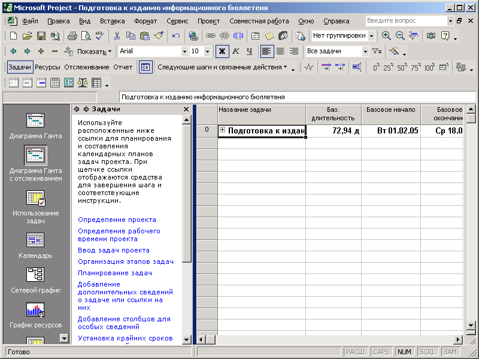Screen dimensions: 479x359
Task: Toggle align right
Action: point(294,51)
